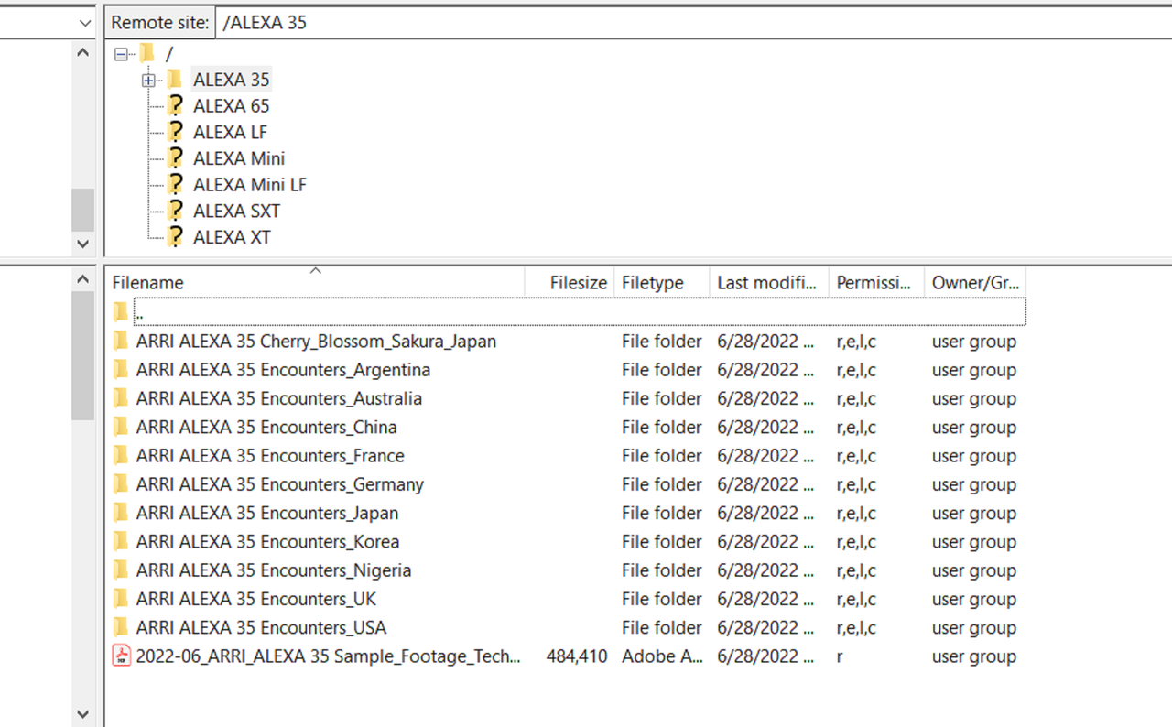
Task: Click folder icon of Encounters_France row
Action: tap(121, 455)
